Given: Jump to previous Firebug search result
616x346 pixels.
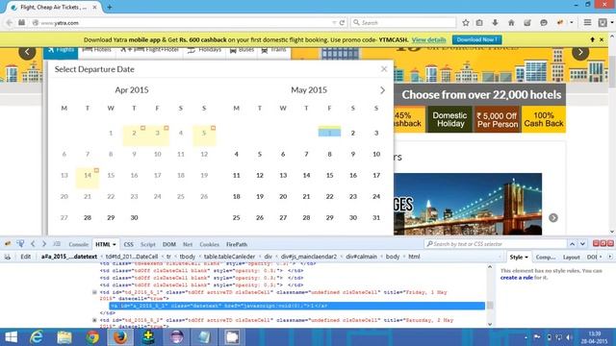Looking at the screenshot, I should coord(572,244).
